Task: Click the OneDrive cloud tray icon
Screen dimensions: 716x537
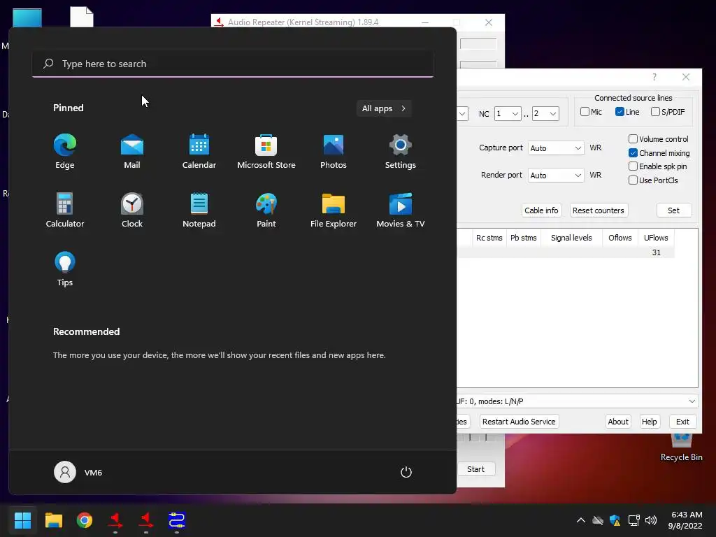Action: (598, 520)
